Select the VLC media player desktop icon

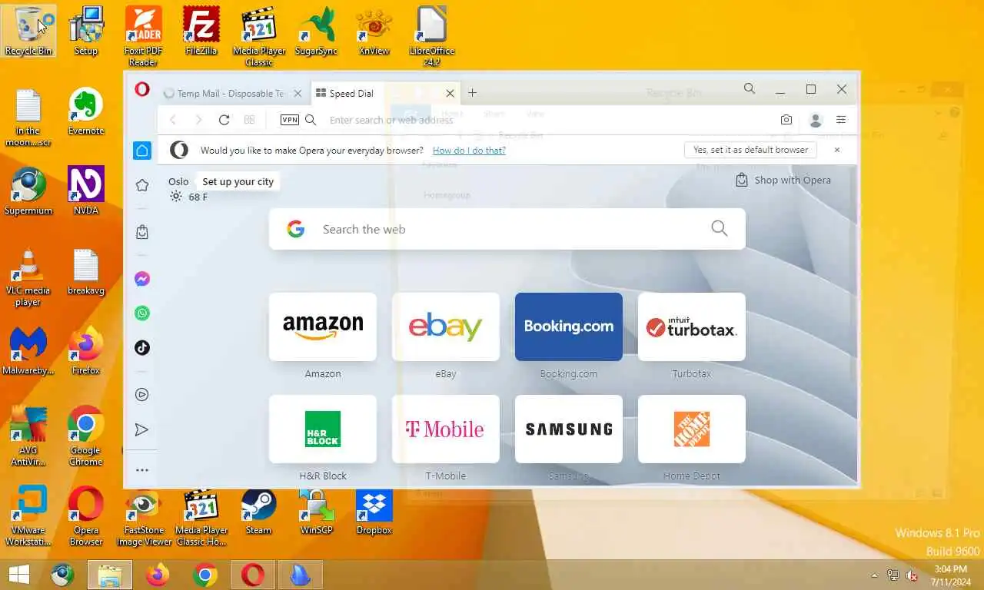[x=28, y=277]
